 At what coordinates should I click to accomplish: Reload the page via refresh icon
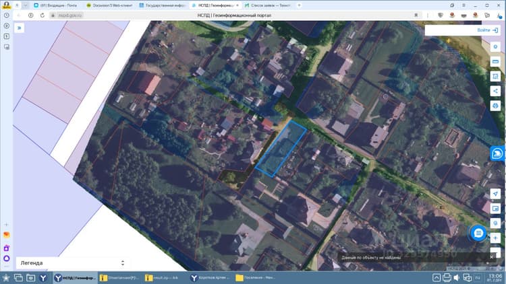(x=43, y=15)
